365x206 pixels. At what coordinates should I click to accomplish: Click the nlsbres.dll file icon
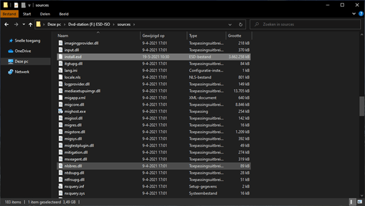point(61,166)
